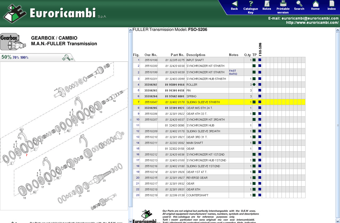
Task: Click TP green square for highlighted SLIDING SLEEVE 5TH/6TH
Action: point(254,102)
